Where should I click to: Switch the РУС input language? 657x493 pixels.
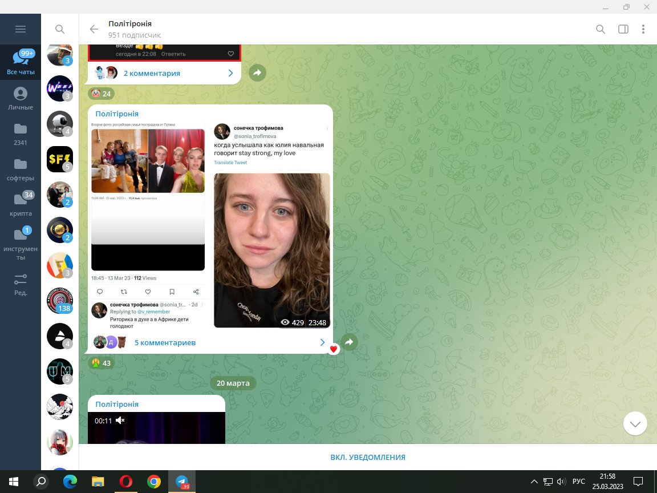[579, 482]
